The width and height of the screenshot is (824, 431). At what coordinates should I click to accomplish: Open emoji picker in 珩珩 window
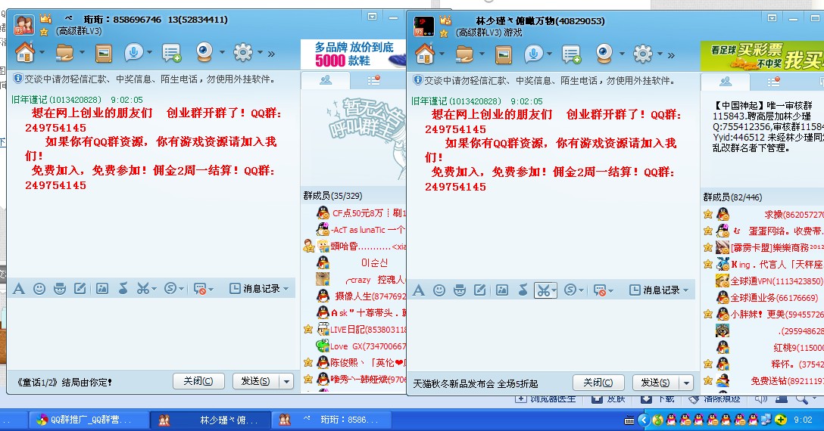click(39, 289)
